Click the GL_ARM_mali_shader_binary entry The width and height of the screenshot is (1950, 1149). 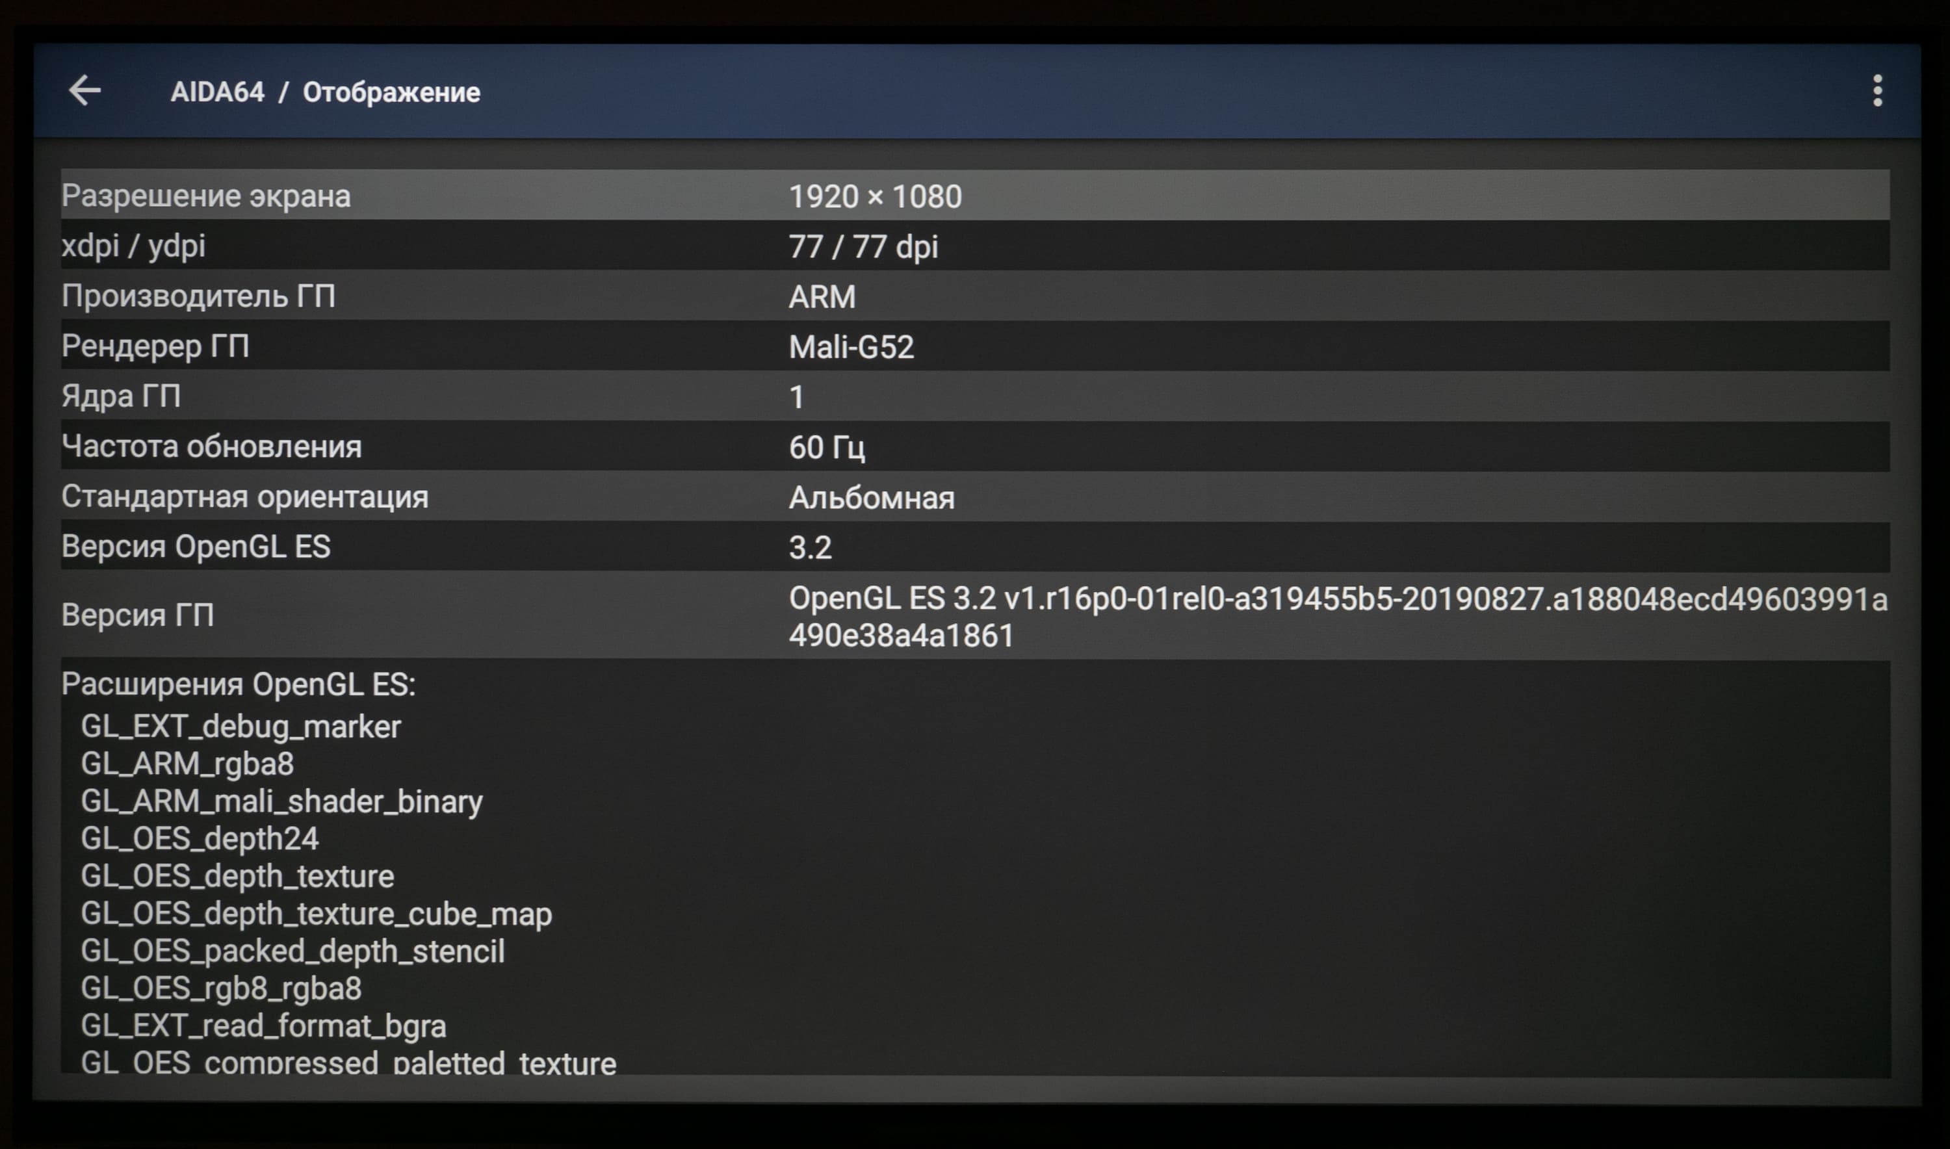(x=282, y=801)
